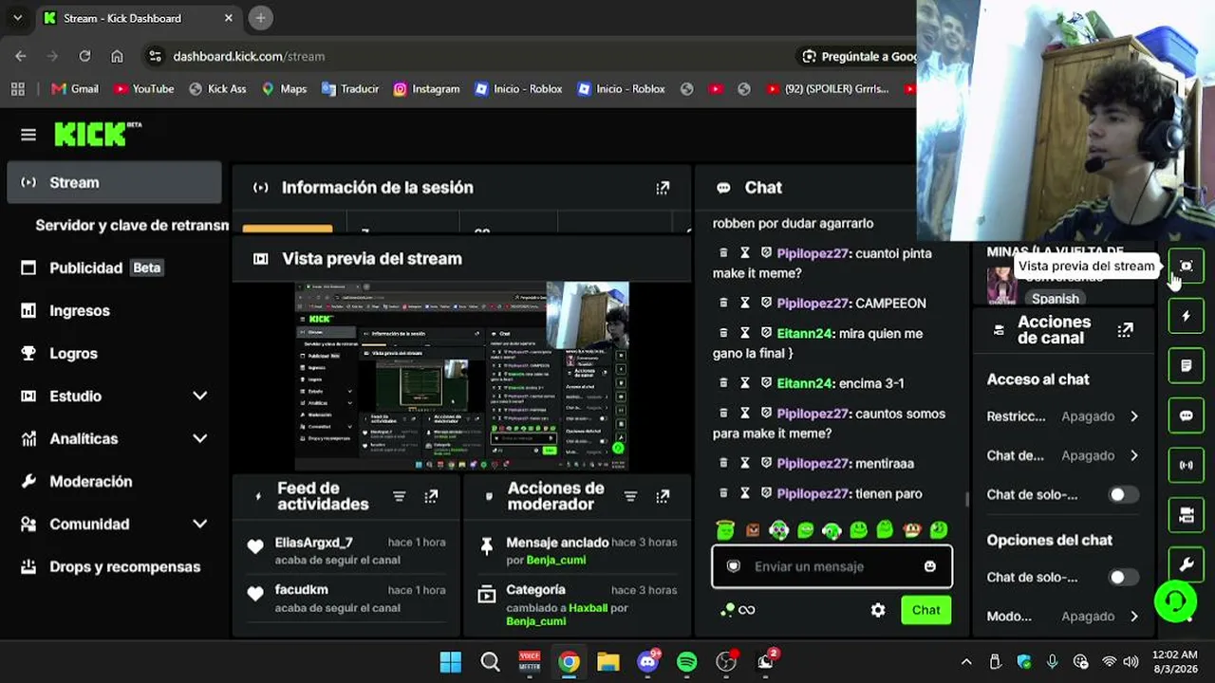Open Benja_cumi link under Mensaje anclado
1215x683 pixels.
[x=555, y=560]
